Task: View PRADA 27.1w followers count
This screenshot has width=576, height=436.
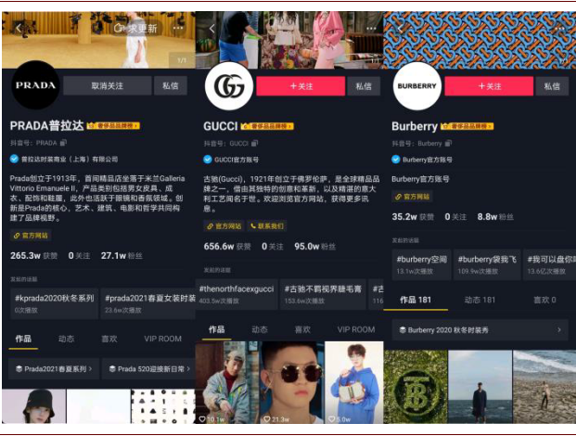Action: 122,256
